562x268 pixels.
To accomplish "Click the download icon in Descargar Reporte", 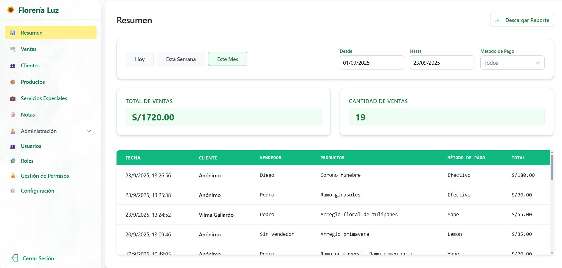I will pos(498,20).
